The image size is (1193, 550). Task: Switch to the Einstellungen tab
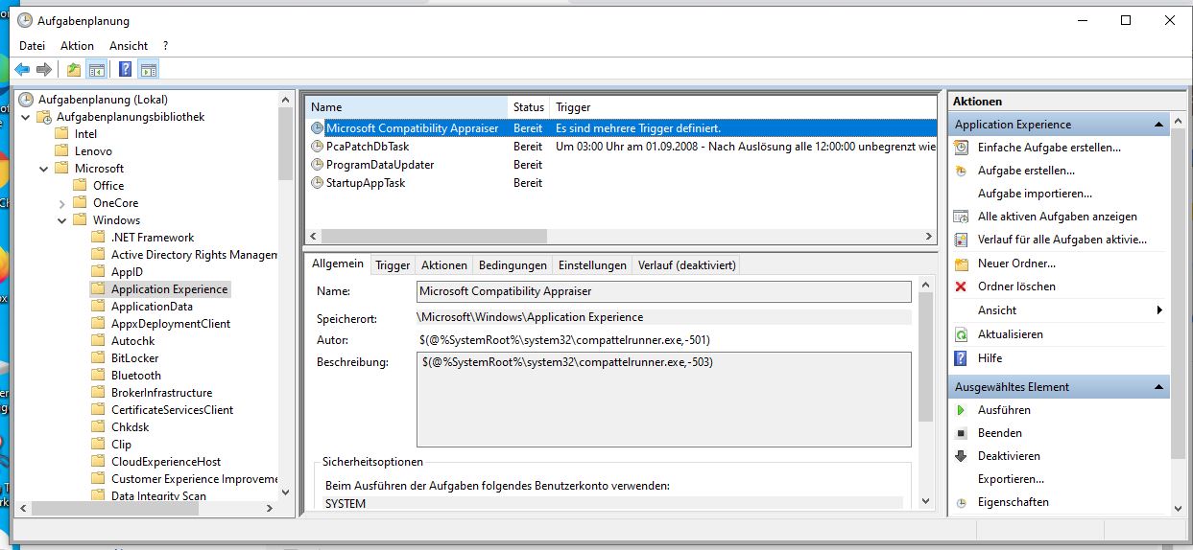pyautogui.click(x=592, y=265)
